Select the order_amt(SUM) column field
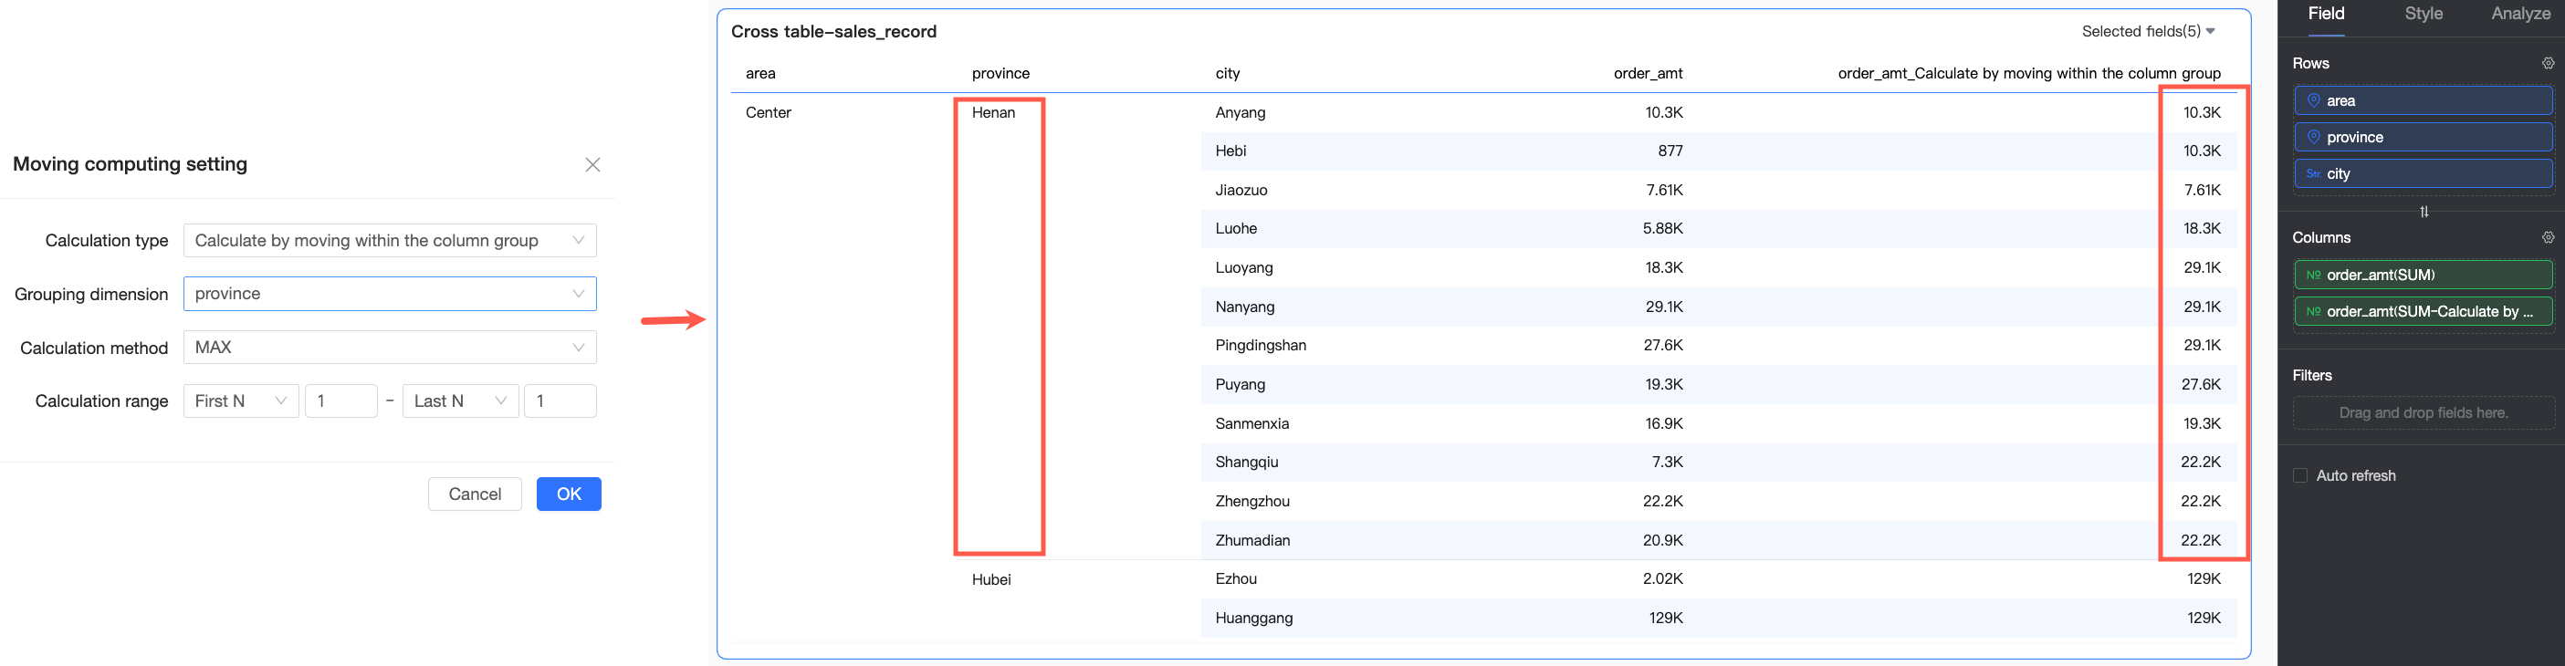The width and height of the screenshot is (2565, 666). (x=2423, y=275)
